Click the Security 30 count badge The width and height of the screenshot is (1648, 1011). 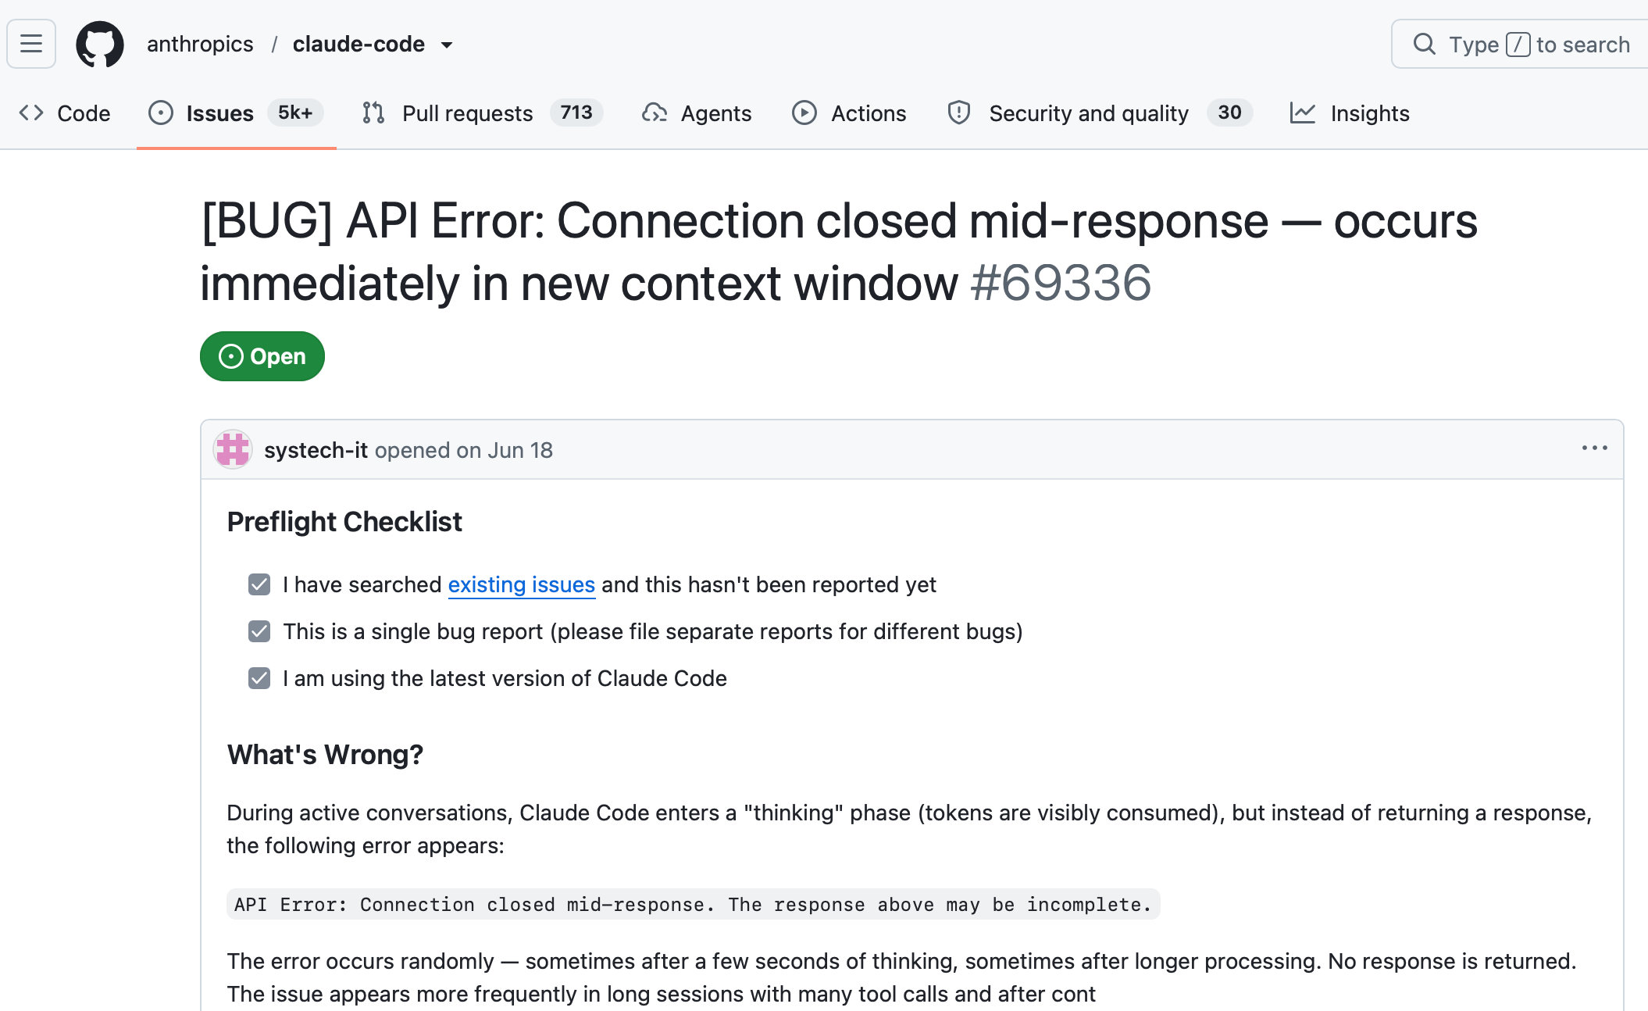coord(1229,113)
